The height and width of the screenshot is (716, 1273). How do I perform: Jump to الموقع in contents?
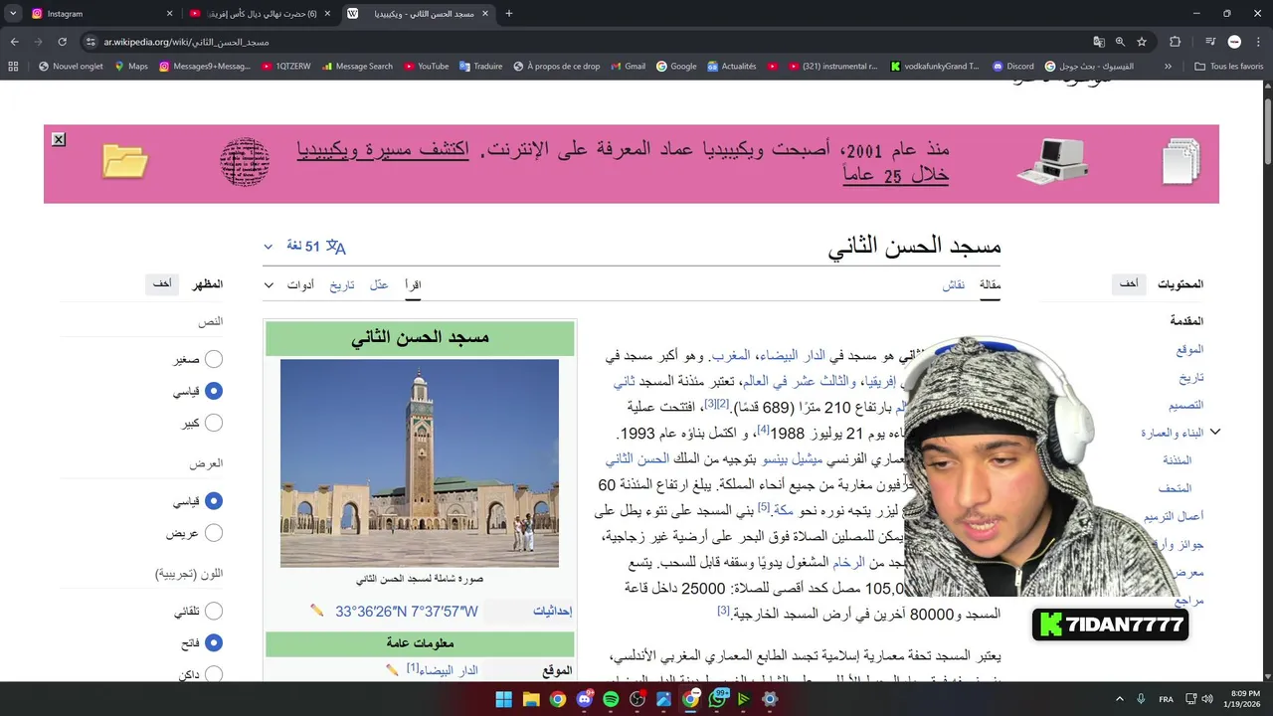[x=1189, y=349]
